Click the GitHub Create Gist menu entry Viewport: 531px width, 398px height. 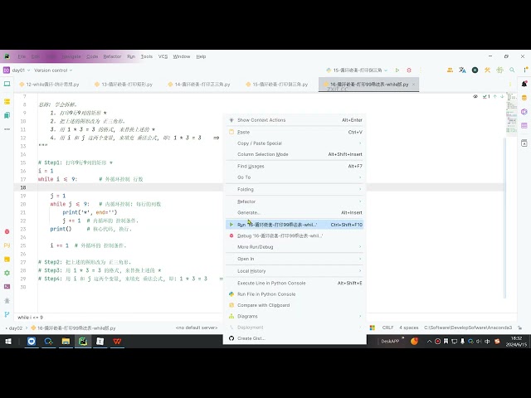point(295,338)
